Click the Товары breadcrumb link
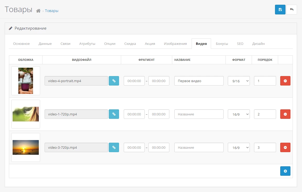The image size is (302, 192). (x=52, y=11)
